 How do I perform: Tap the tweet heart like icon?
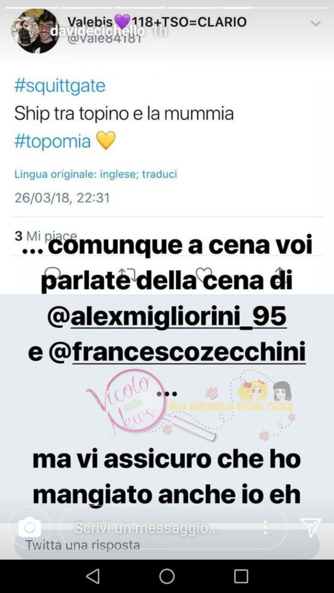pyautogui.click(x=203, y=275)
